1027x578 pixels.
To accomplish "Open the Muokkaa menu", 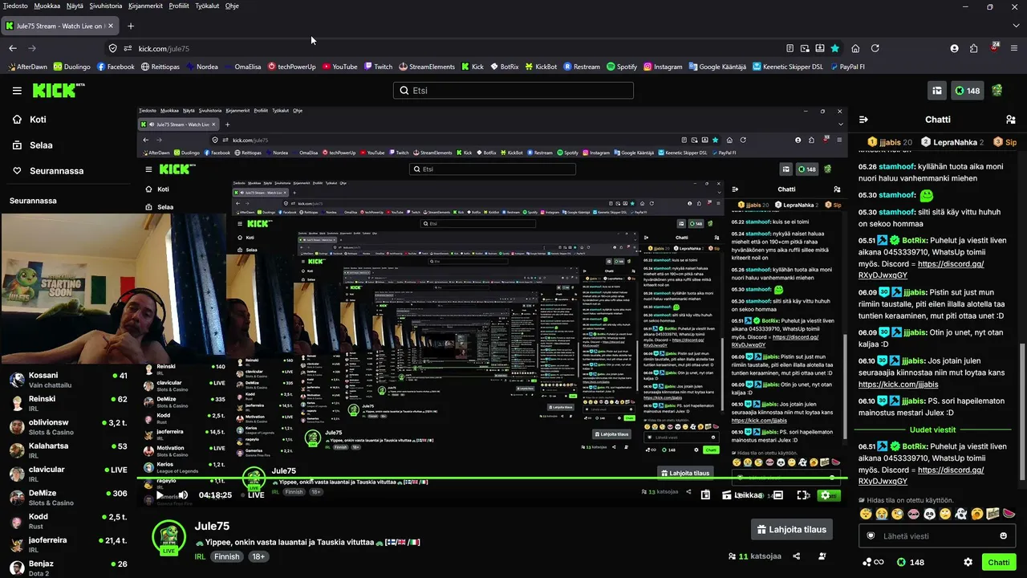I will pyautogui.click(x=47, y=6).
